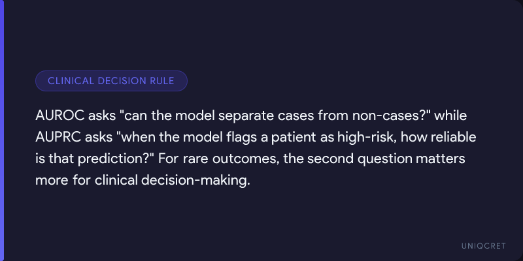Viewport: 523px width, 261px height.
Task: Click the purple accent bar on left edge
Action: pos(2,130)
